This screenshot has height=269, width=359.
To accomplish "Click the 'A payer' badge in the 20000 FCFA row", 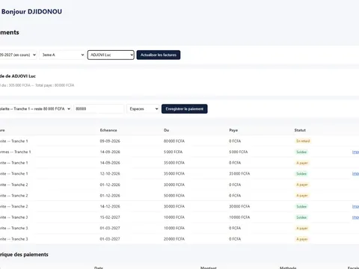I will coord(302,239).
